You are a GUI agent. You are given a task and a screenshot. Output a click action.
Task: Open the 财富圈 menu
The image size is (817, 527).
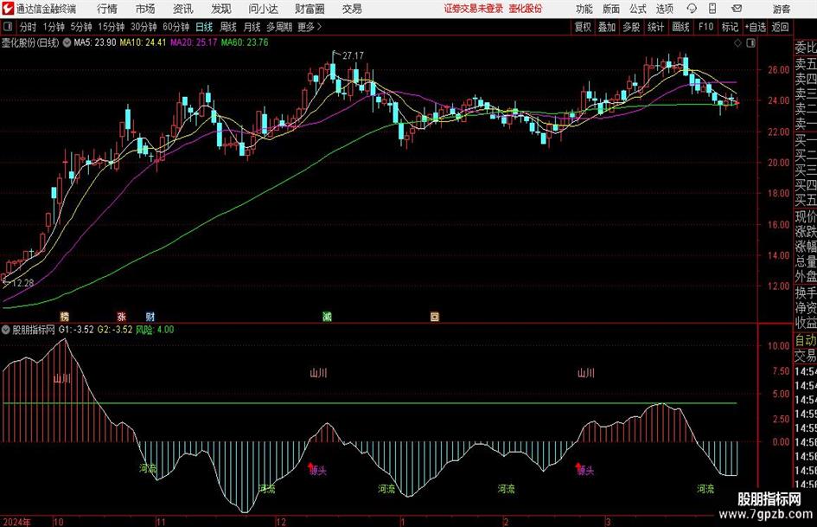tap(310, 9)
